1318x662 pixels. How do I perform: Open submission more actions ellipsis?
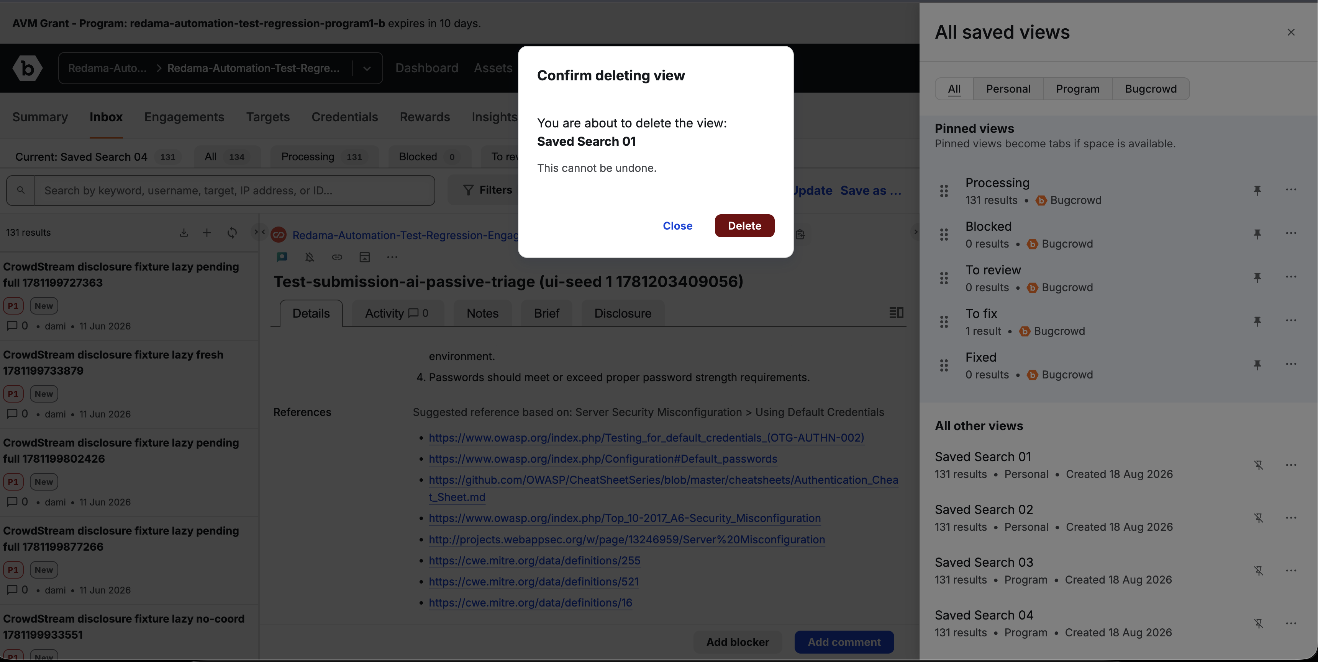click(392, 257)
